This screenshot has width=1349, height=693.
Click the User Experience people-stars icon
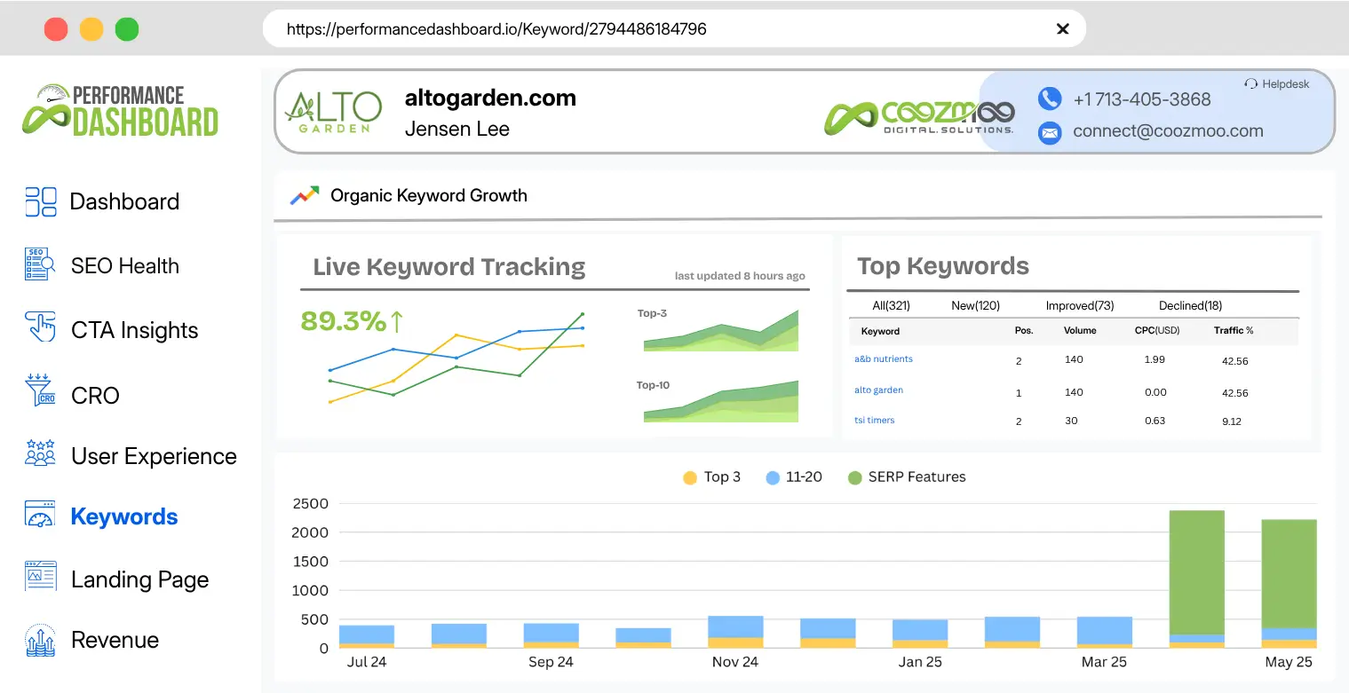tap(41, 453)
